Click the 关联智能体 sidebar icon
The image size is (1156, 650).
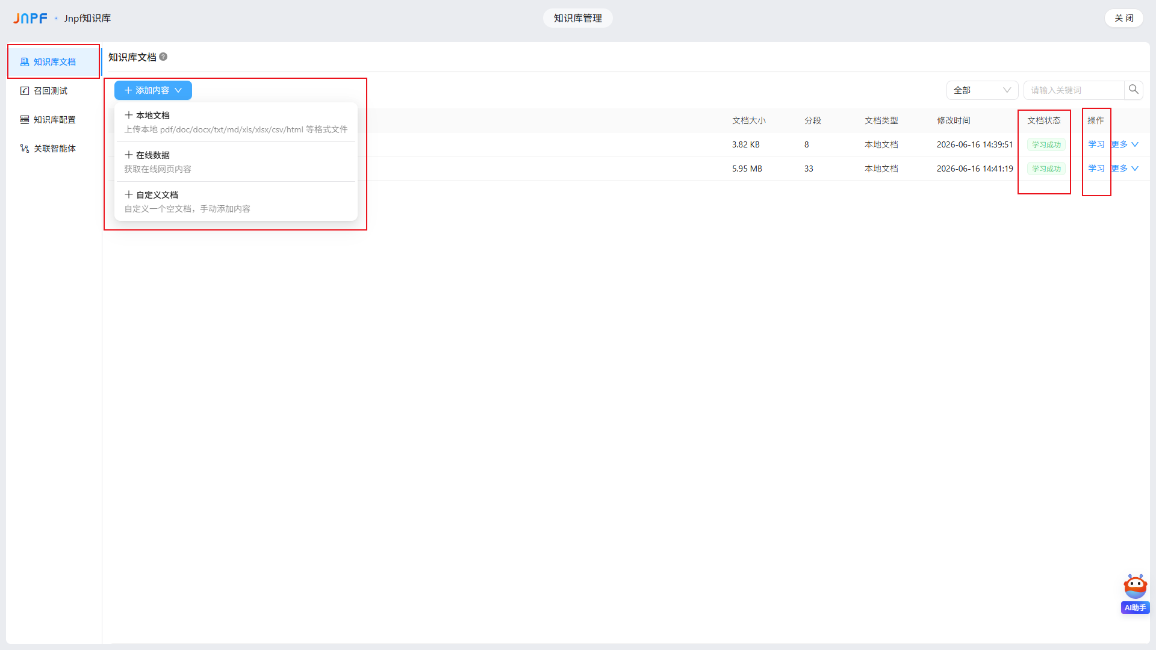pyautogui.click(x=25, y=149)
